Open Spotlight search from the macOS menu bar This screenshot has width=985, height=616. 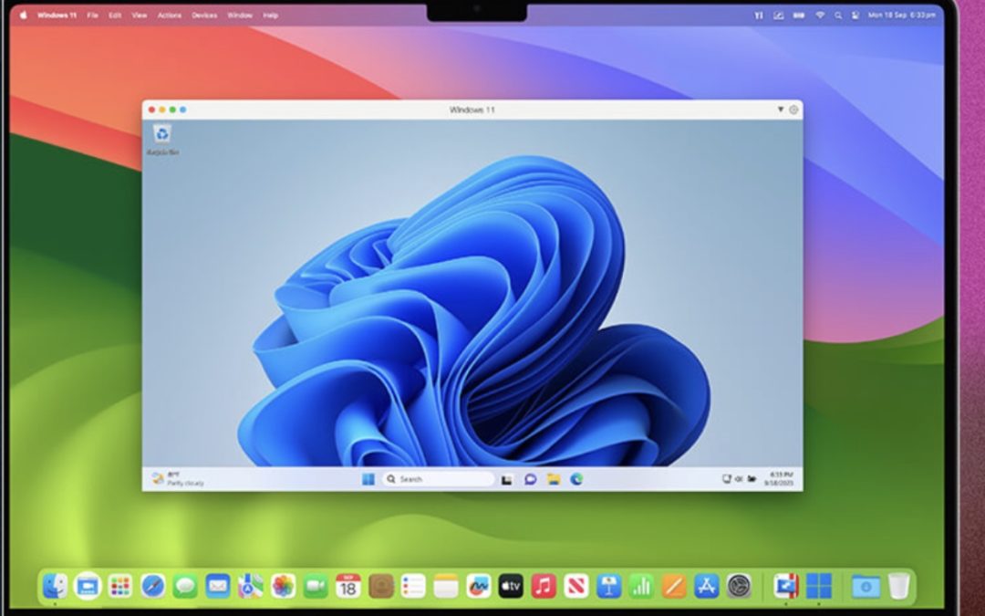(837, 15)
